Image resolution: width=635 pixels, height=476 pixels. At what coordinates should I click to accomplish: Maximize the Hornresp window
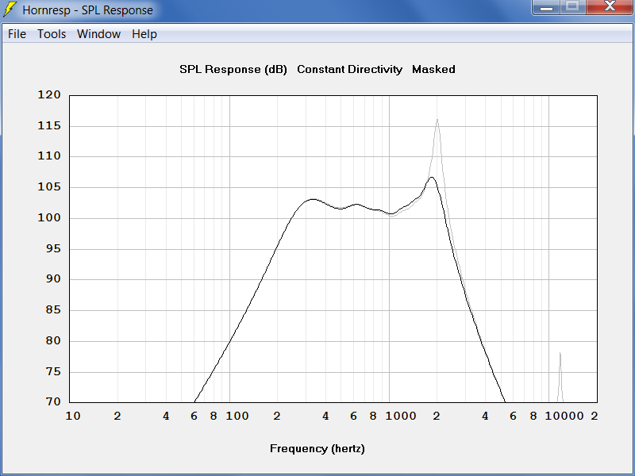point(572,7)
